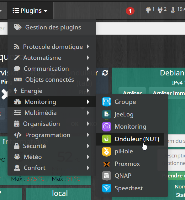Click the red notification badge
The image size is (185, 200).
tap(130, 11)
